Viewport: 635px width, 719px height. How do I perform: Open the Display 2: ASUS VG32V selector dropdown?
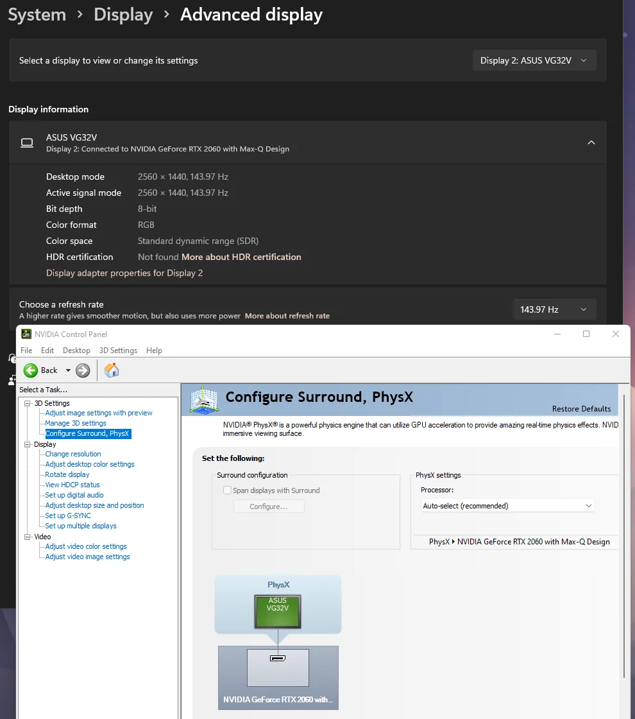tap(534, 60)
